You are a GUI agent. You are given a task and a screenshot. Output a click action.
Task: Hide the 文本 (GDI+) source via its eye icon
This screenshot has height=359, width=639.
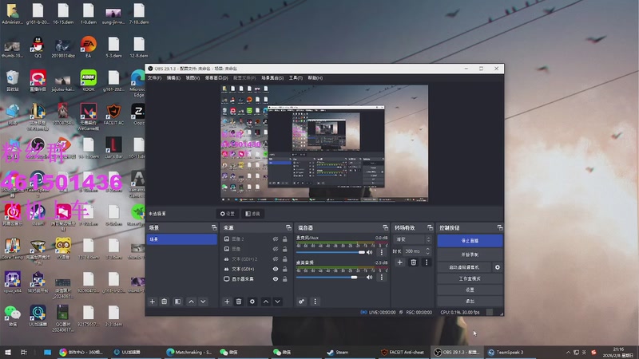276,269
